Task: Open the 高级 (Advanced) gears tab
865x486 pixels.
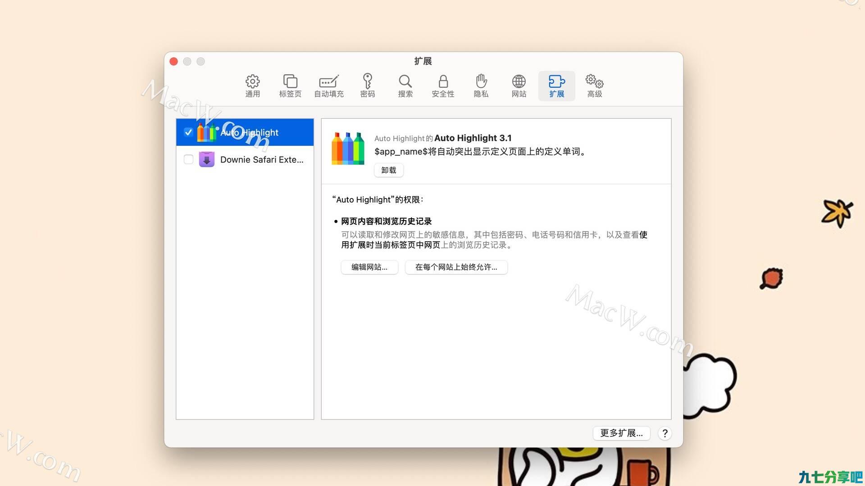Action: pos(595,86)
